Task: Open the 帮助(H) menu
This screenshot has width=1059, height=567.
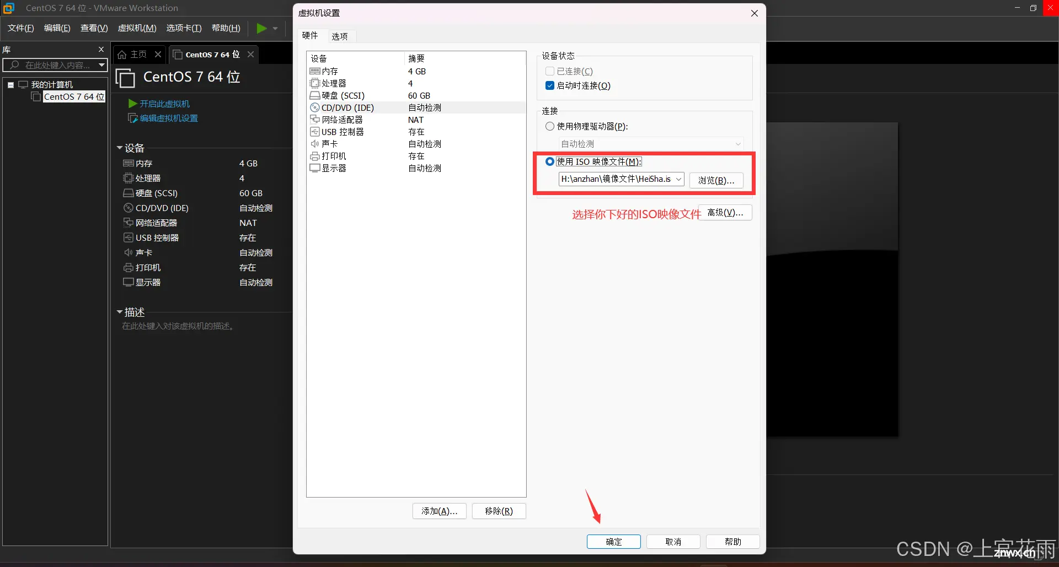Action: pyautogui.click(x=226, y=28)
